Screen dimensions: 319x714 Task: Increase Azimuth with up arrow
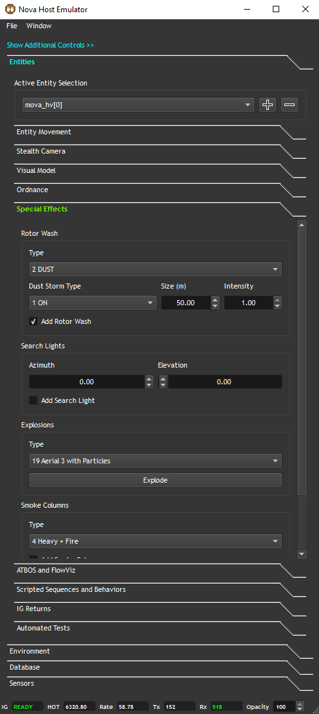click(149, 379)
